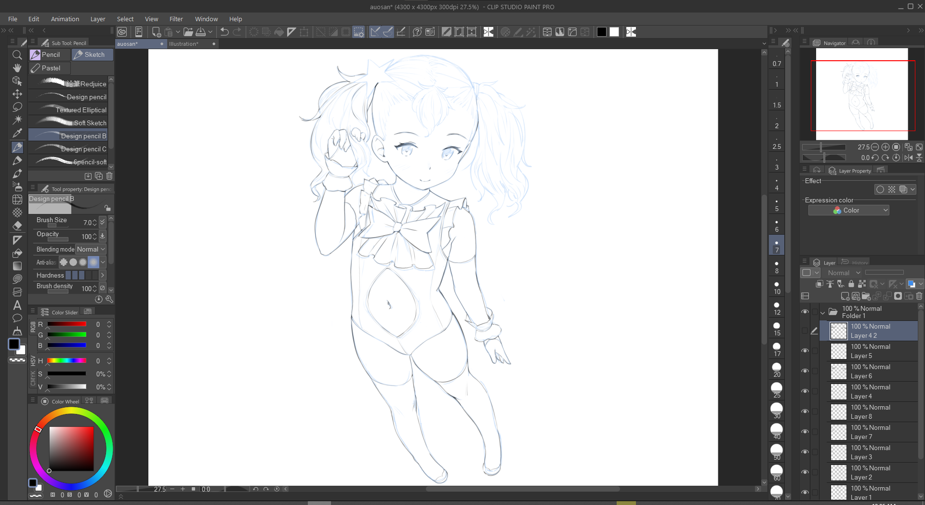Select the Fill bucket tool
The width and height of the screenshot is (925, 505).
click(x=17, y=252)
